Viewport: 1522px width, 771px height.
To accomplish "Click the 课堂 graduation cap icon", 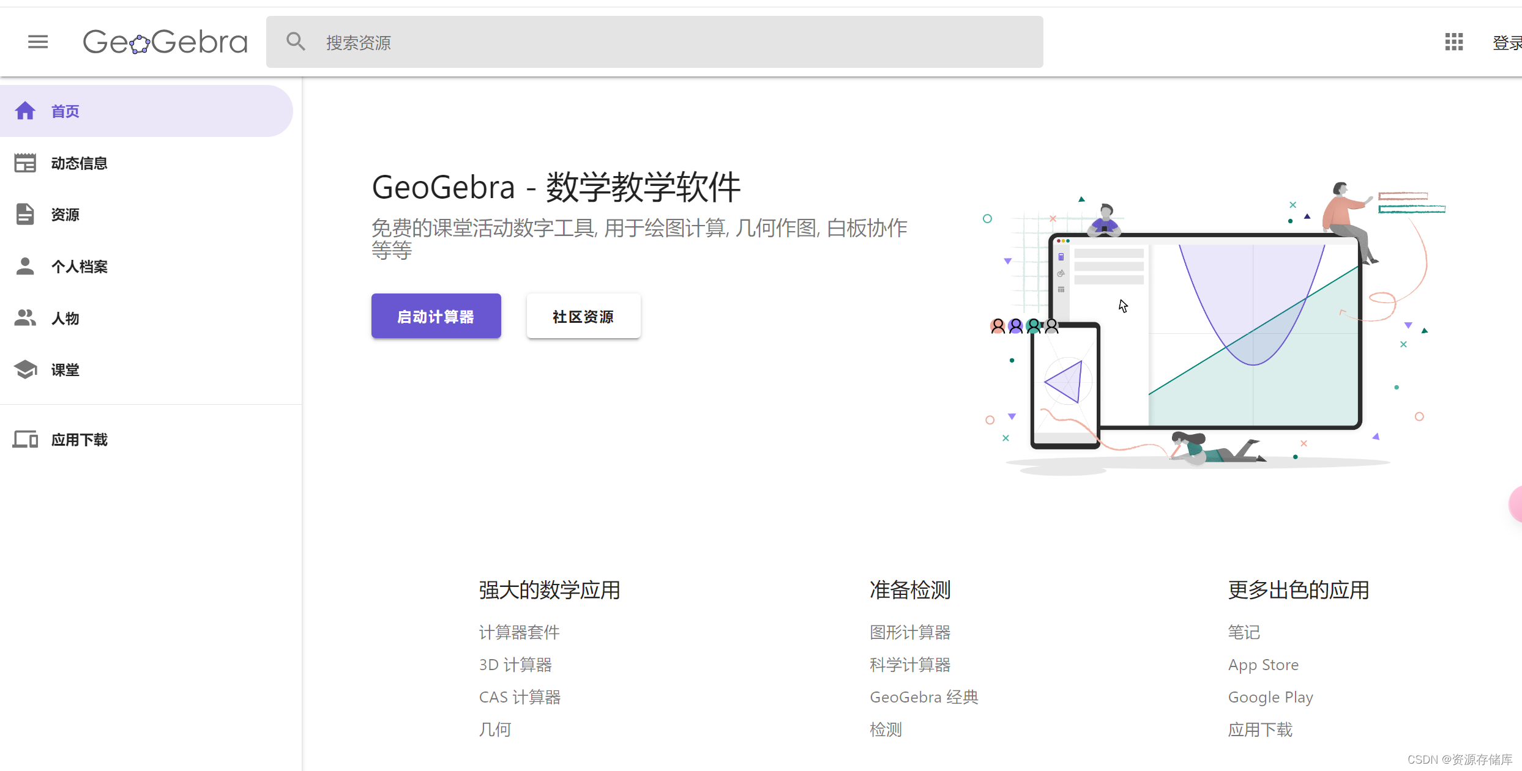I will coord(25,369).
